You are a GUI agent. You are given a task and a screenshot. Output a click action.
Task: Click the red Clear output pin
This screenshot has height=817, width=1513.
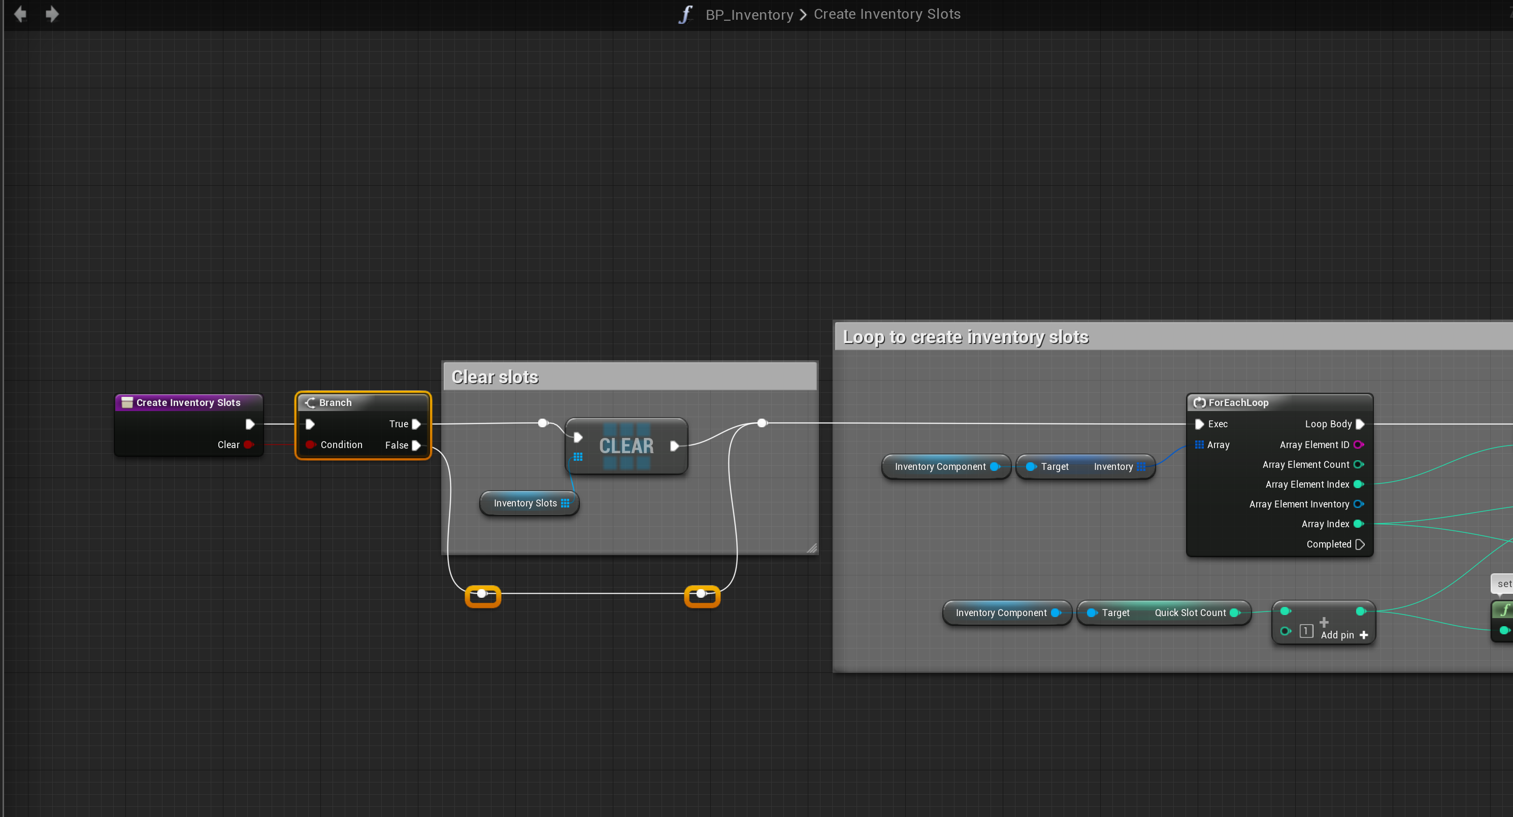tap(248, 445)
